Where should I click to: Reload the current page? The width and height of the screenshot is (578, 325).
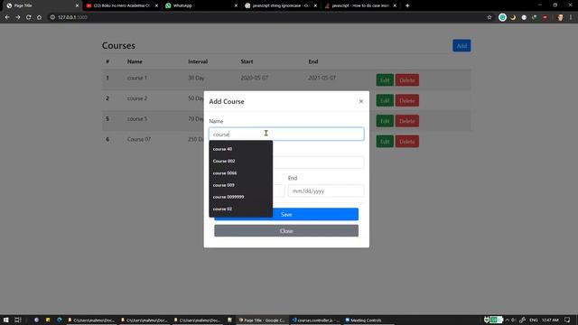(x=28, y=17)
